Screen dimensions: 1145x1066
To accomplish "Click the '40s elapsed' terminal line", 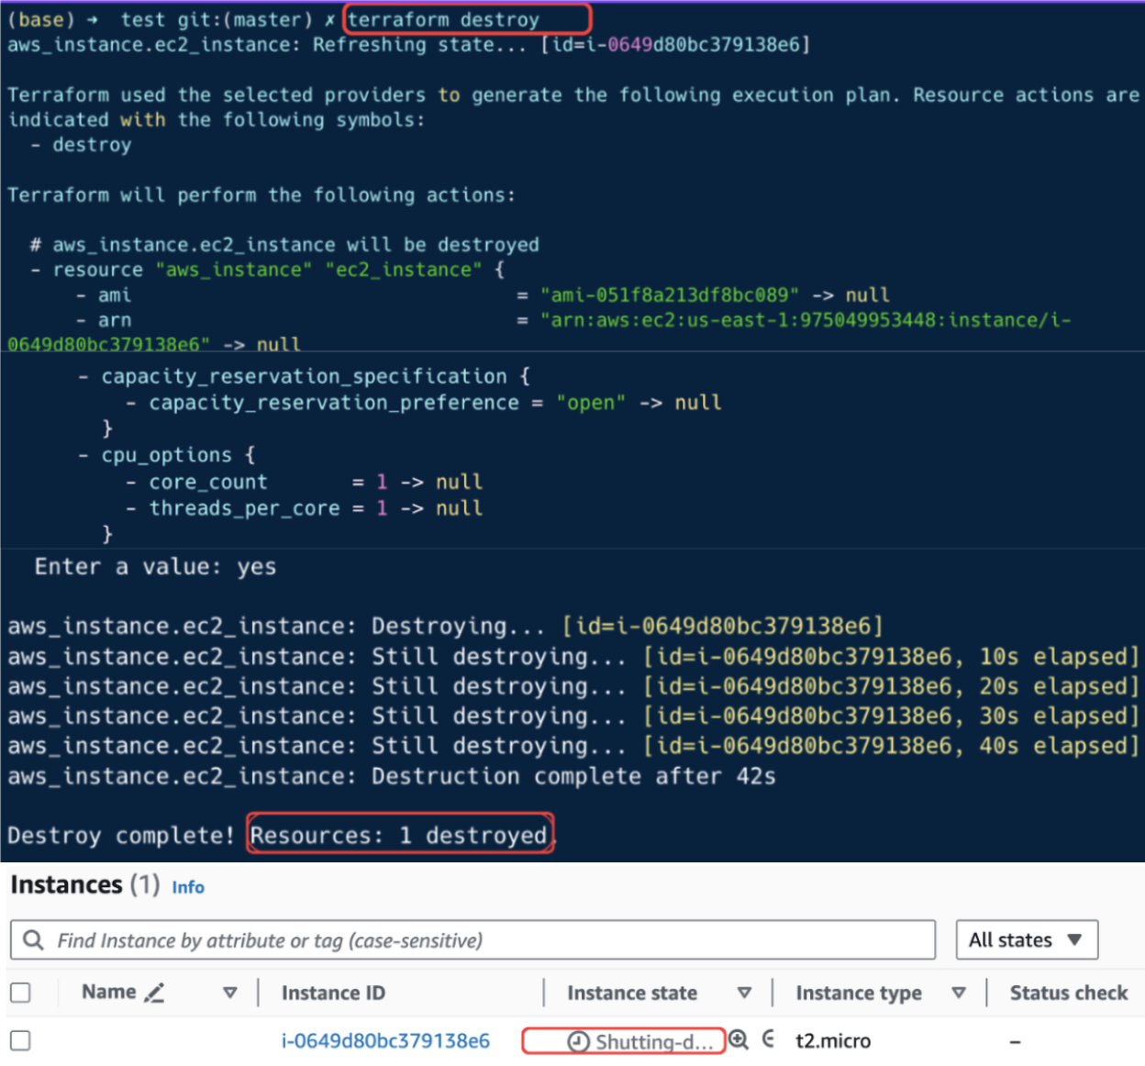I will pos(572,747).
